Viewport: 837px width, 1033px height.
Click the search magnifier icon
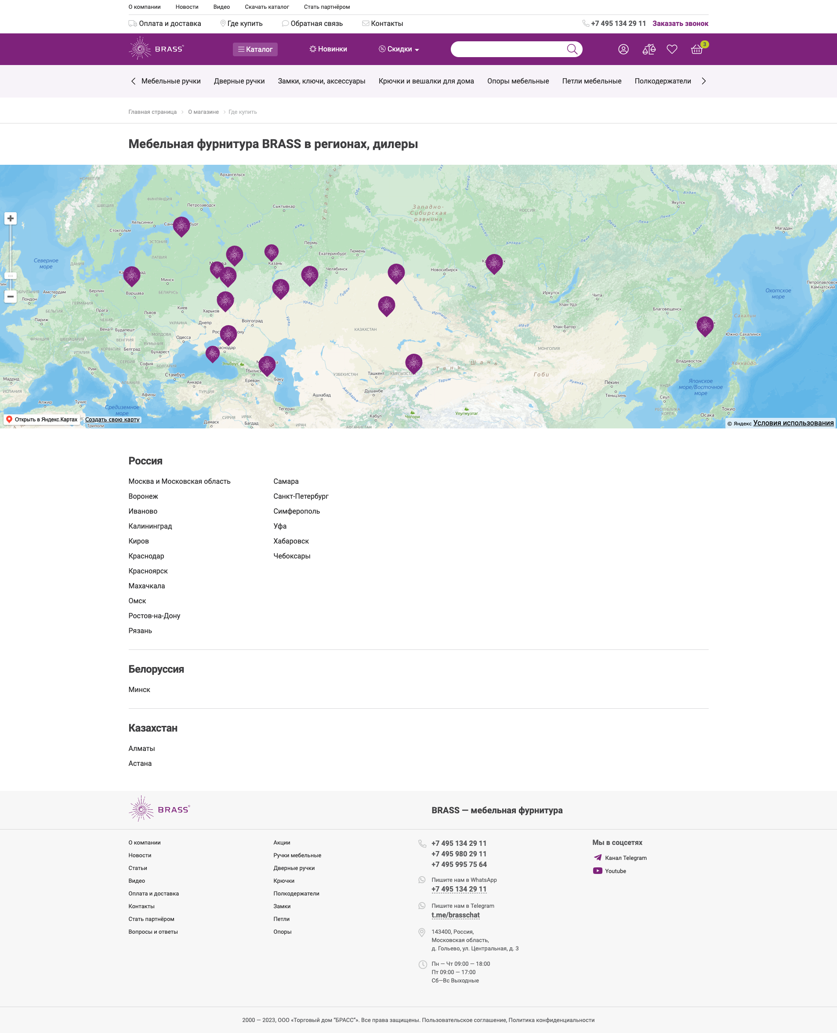pyautogui.click(x=572, y=49)
